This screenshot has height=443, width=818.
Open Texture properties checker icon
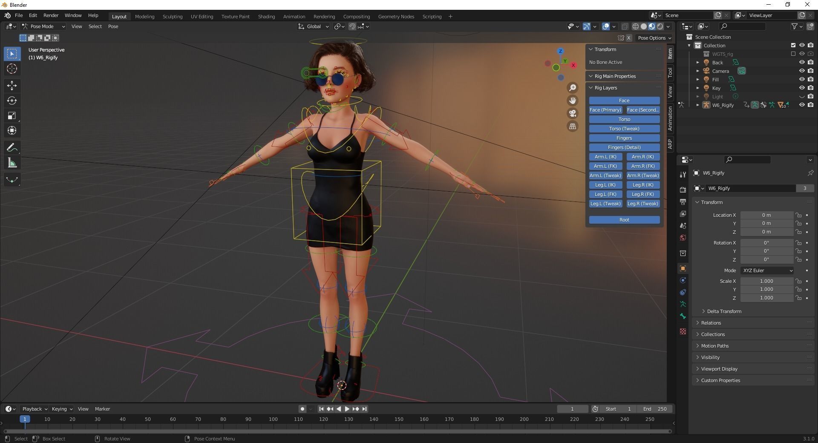pyautogui.click(x=683, y=331)
